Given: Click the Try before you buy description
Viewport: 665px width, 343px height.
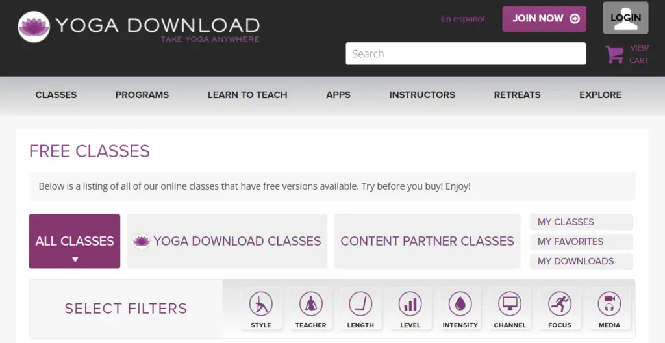Looking at the screenshot, I should (255, 186).
